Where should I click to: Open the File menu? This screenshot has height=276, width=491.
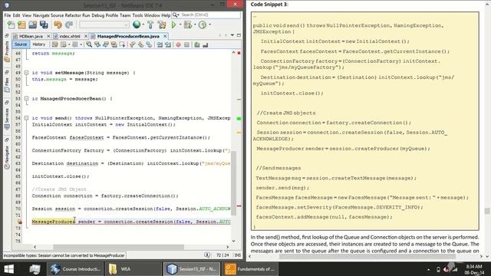click(x=8, y=15)
